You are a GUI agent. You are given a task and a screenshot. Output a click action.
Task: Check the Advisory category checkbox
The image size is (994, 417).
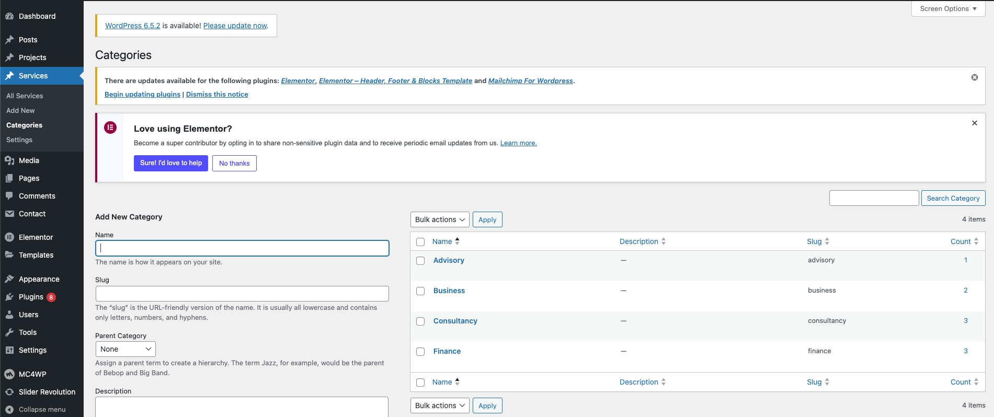pos(420,261)
